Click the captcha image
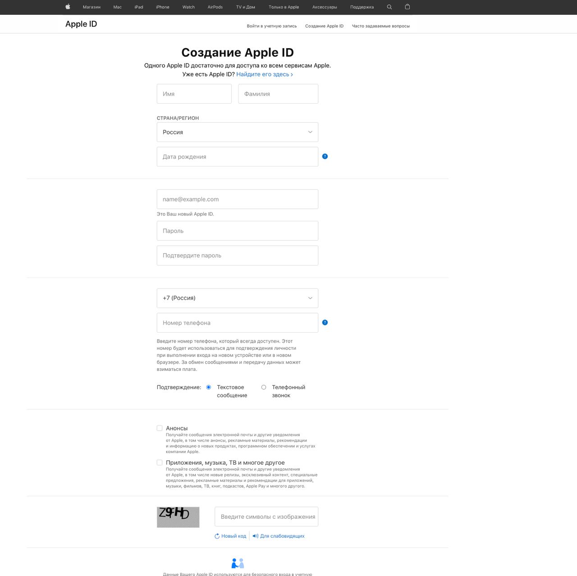The height and width of the screenshot is (576, 577). tap(178, 517)
